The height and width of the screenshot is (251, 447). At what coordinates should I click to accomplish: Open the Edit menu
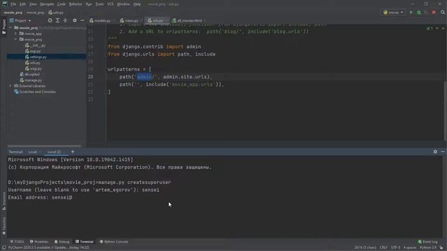pos(22,4)
